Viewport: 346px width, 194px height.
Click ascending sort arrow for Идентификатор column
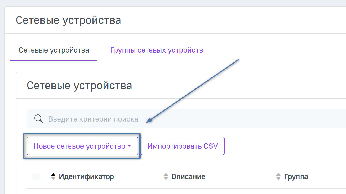53,174
